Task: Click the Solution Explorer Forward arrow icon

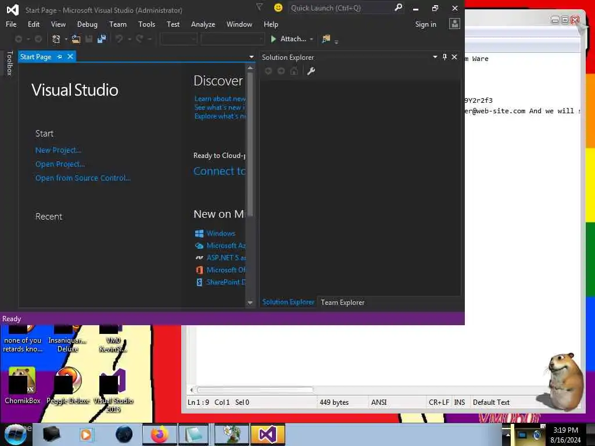Action: coord(281,71)
